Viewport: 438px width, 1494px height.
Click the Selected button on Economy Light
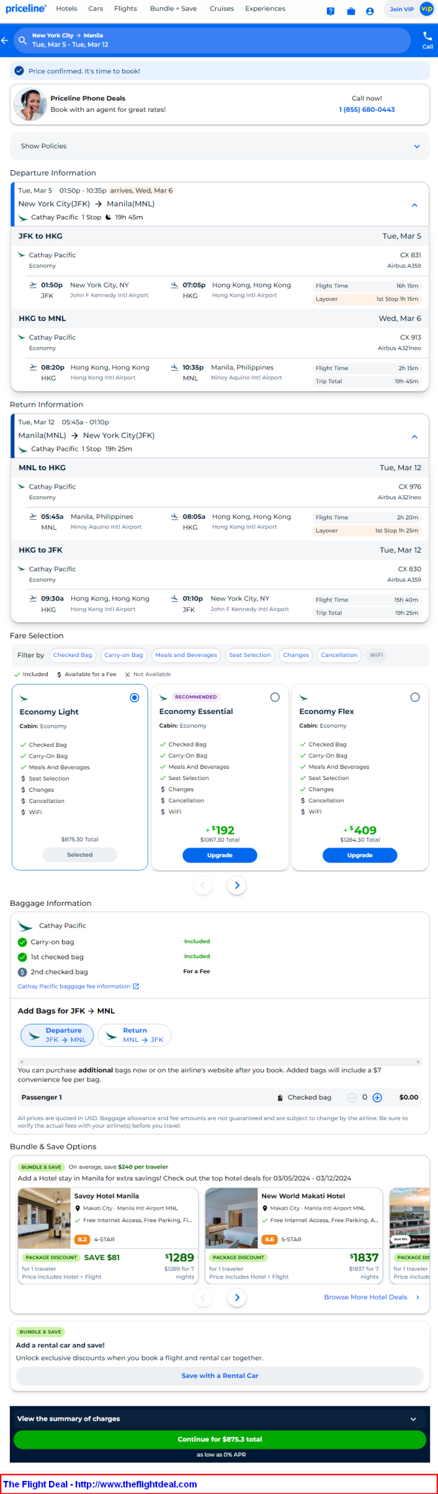coord(80,855)
